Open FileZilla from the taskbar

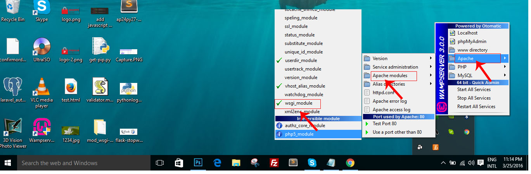[274, 163]
